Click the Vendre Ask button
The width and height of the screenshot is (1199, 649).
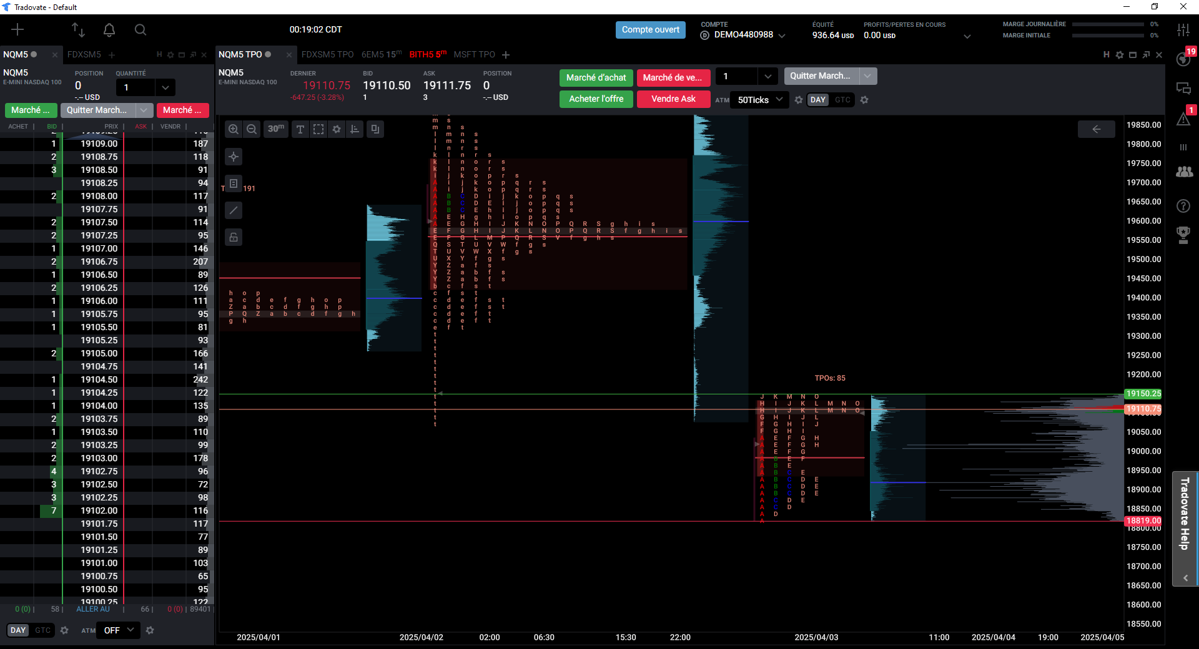point(673,99)
